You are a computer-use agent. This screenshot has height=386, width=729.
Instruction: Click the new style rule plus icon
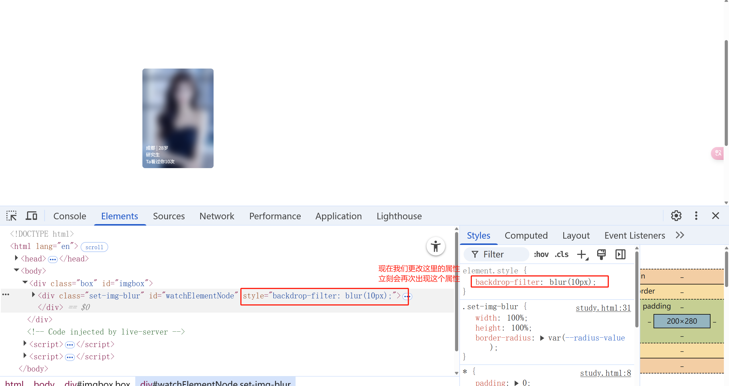click(582, 254)
